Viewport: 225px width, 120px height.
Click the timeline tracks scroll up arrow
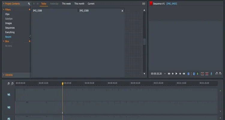pos(220,91)
